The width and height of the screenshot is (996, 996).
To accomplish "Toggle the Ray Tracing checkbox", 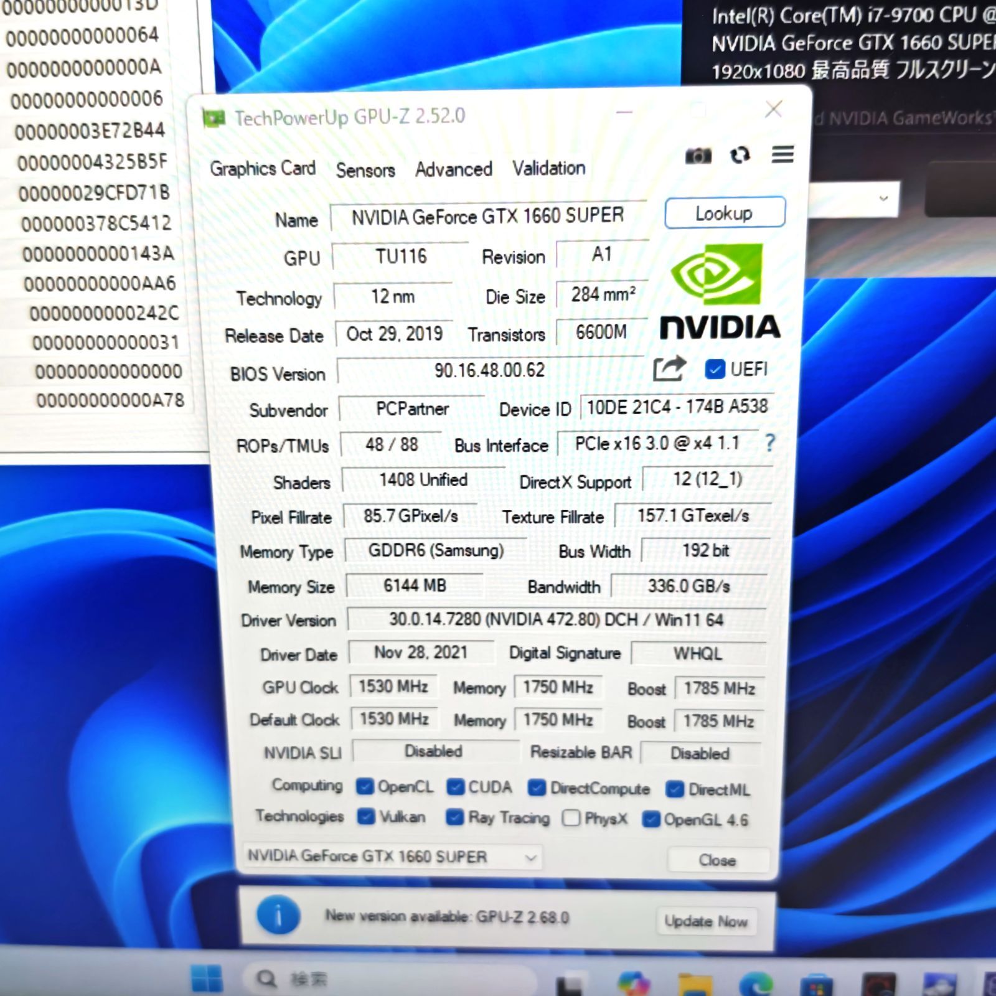I will click(x=455, y=817).
